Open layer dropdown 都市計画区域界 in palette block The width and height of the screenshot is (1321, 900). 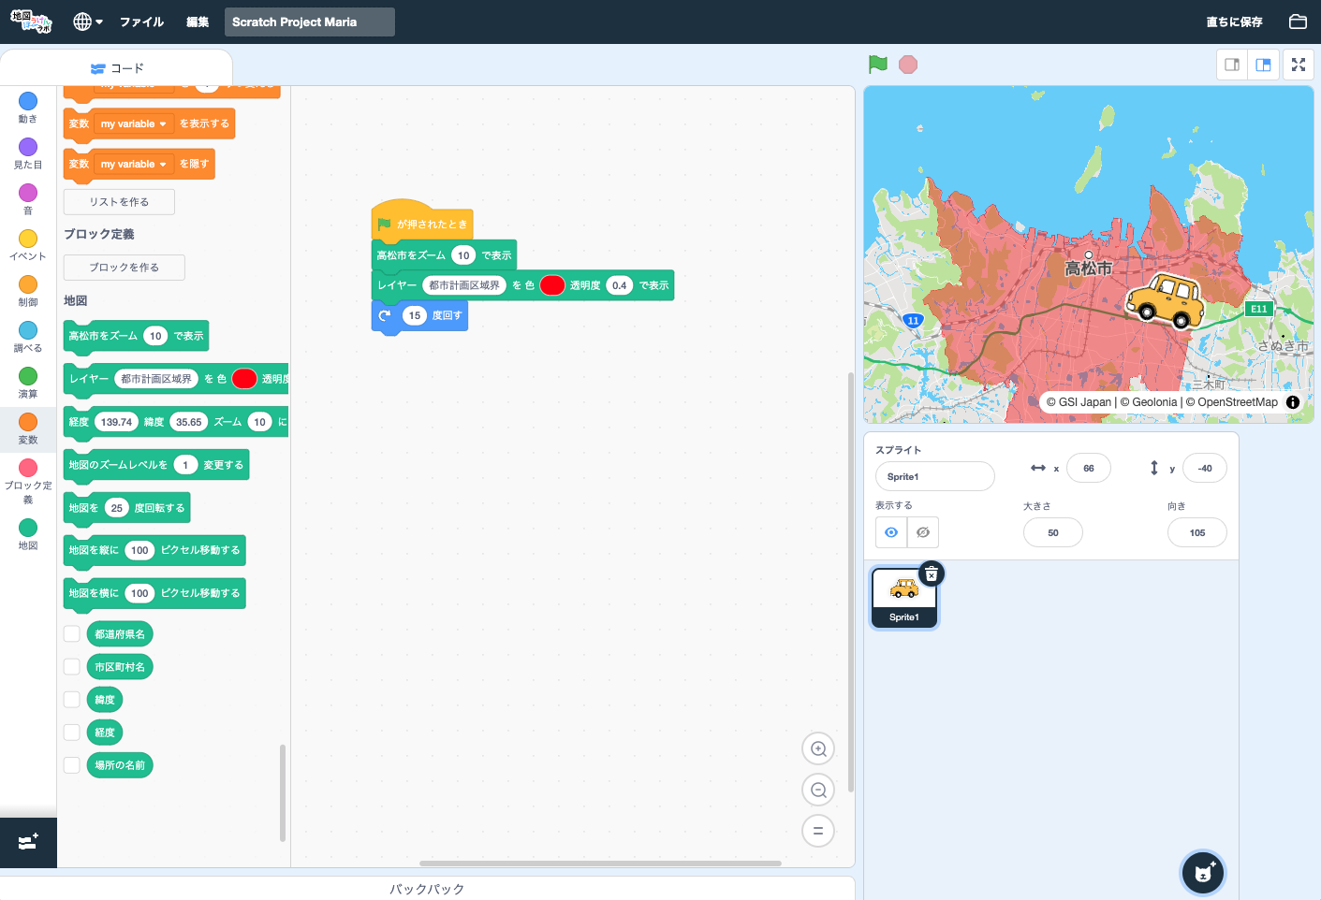155,379
